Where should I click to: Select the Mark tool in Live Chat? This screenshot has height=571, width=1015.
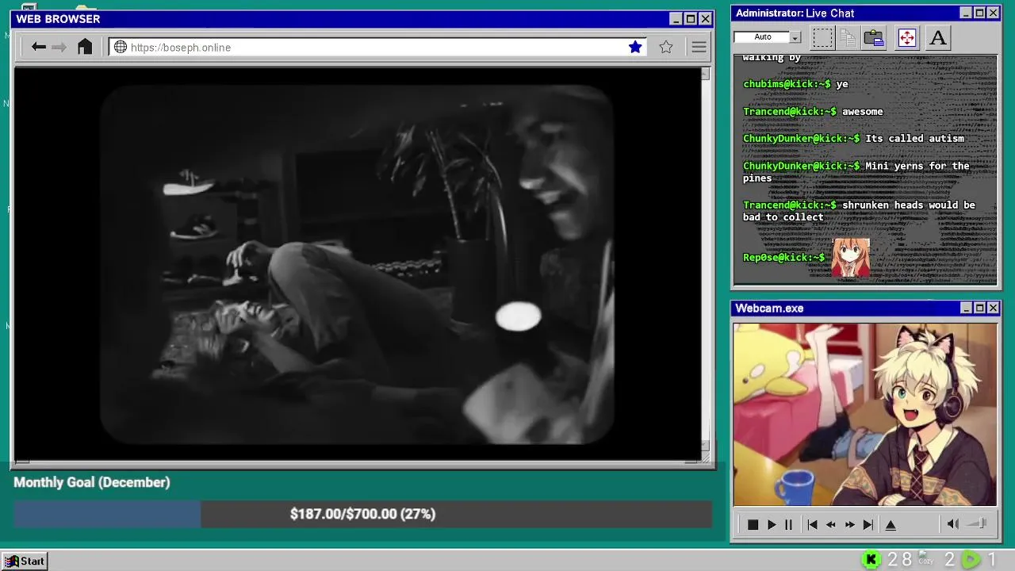[x=822, y=37]
